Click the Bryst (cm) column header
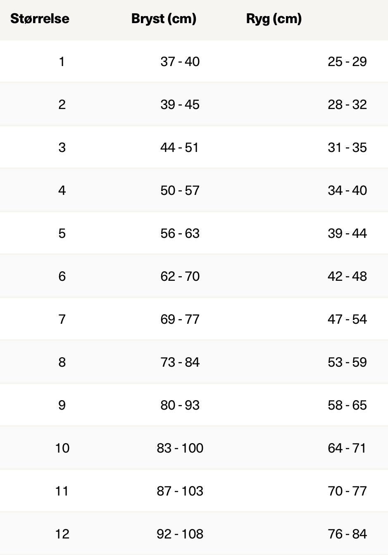This screenshot has height=555, width=388. pyautogui.click(x=164, y=19)
